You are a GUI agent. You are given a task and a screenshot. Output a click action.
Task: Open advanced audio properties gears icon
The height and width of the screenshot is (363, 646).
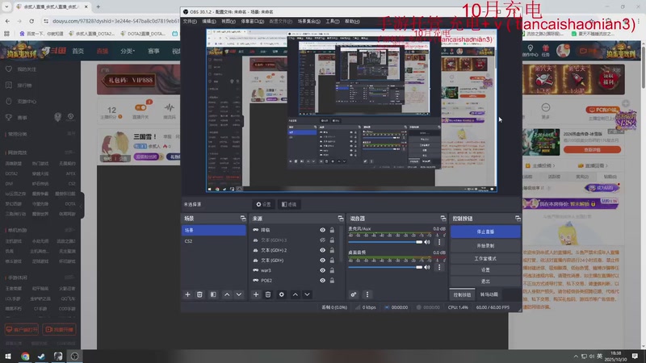(x=354, y=294)
